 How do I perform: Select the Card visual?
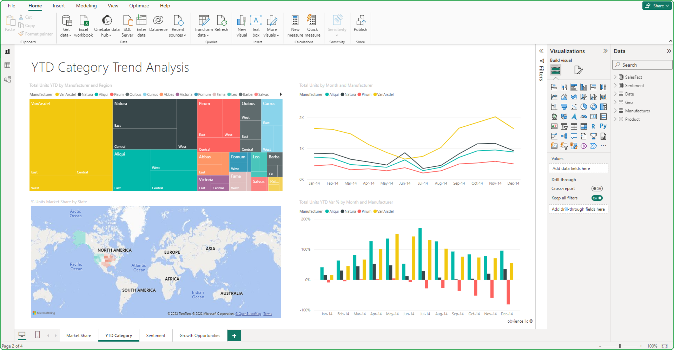pyautogui.click(x=593, y=116)
